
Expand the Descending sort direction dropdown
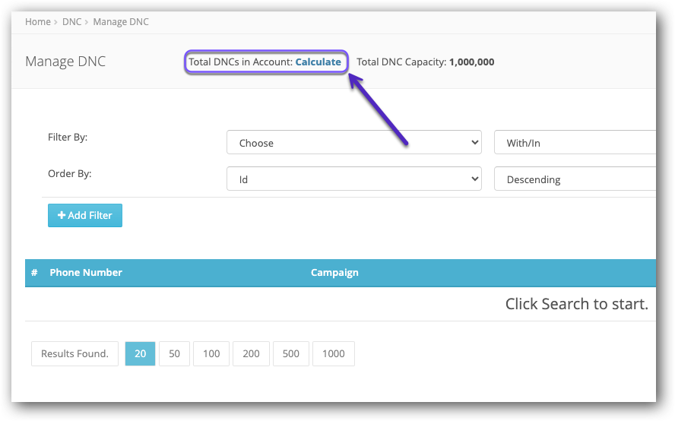point(575,180)
